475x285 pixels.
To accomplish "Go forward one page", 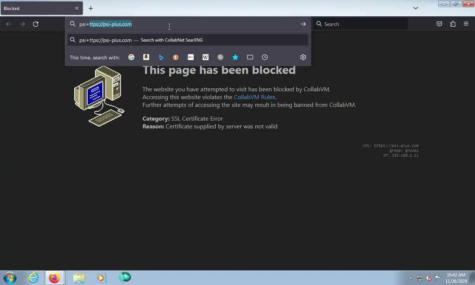I will click(x=22, y=24).
